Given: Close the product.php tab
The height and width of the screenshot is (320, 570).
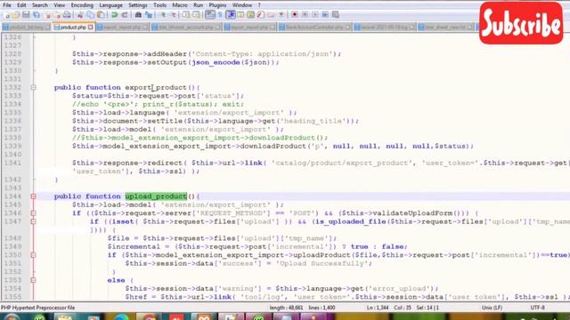Looking at the screenshot, I should (91, 28).
